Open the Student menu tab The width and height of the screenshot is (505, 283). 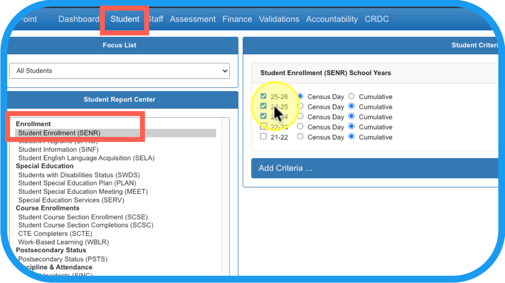click(125, 19)
